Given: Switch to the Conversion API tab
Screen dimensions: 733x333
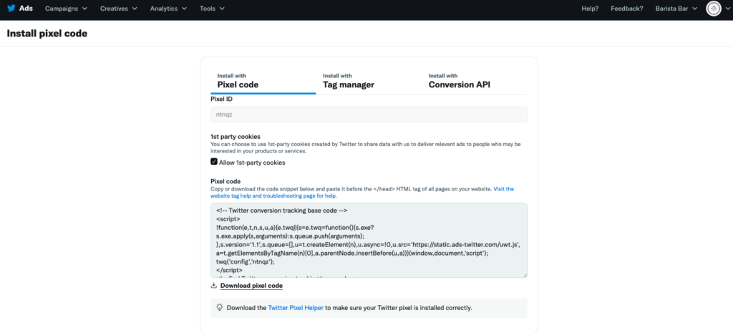Looking at the screenshot, I should point(459,81).
